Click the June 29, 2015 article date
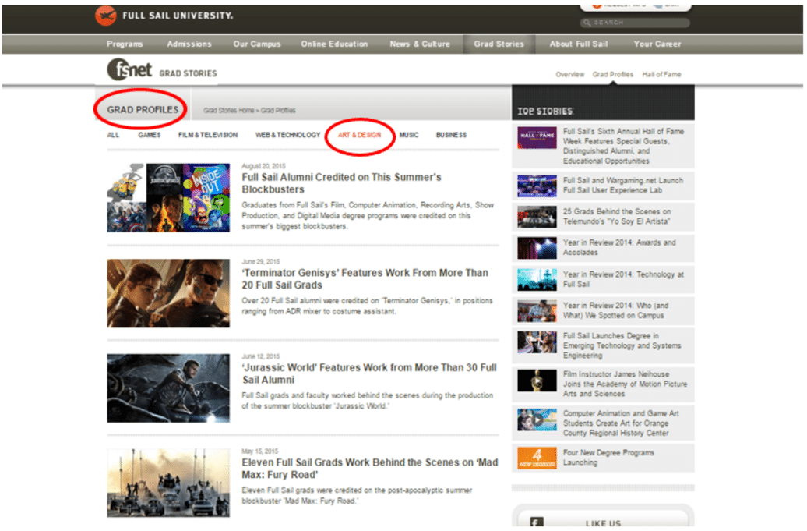The width and height of the screenshot is (807, 531). 261,262
